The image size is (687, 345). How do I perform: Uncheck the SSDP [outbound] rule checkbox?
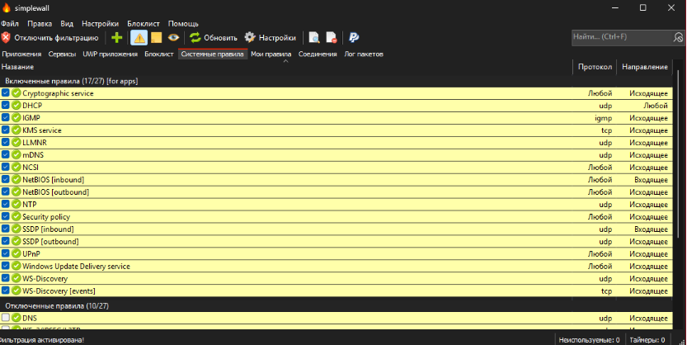click(5, 241)
